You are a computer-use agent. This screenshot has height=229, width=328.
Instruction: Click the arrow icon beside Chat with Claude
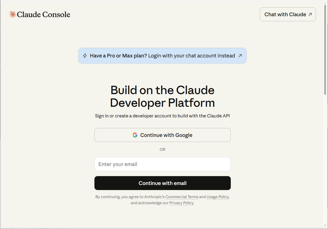coord(310,14)
